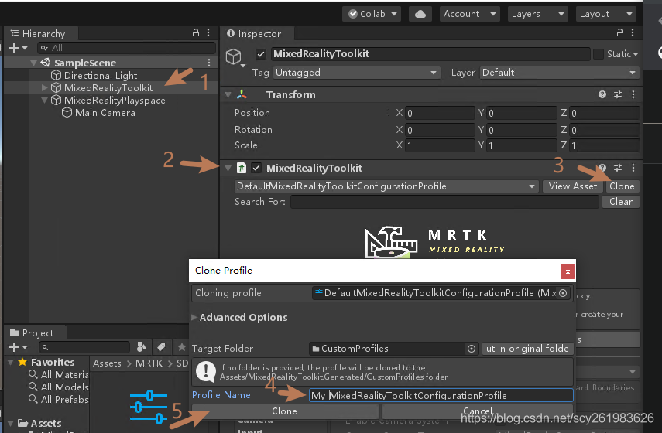Expand Advanced Options in Clone Profile
The image size is (662, 433).
point(194,317)
